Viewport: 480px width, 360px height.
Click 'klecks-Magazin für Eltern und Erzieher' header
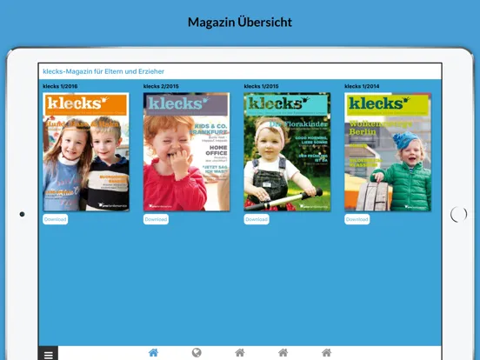click(x=103, y=71)
